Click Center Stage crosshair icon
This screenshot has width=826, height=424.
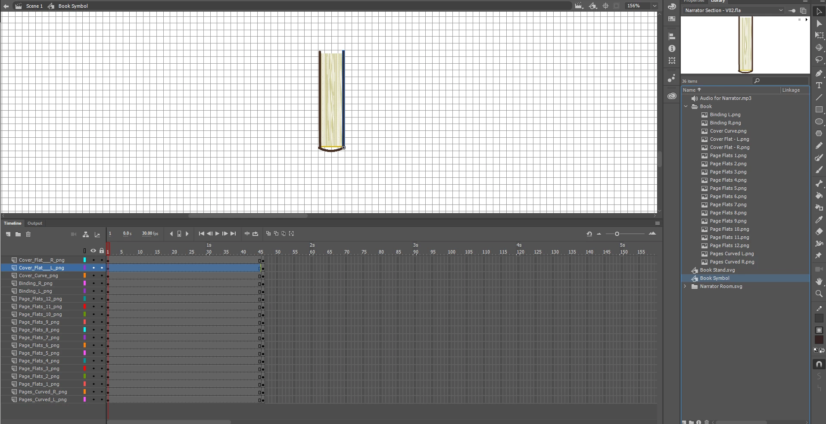pyautogui.click(x=605, y=6)
